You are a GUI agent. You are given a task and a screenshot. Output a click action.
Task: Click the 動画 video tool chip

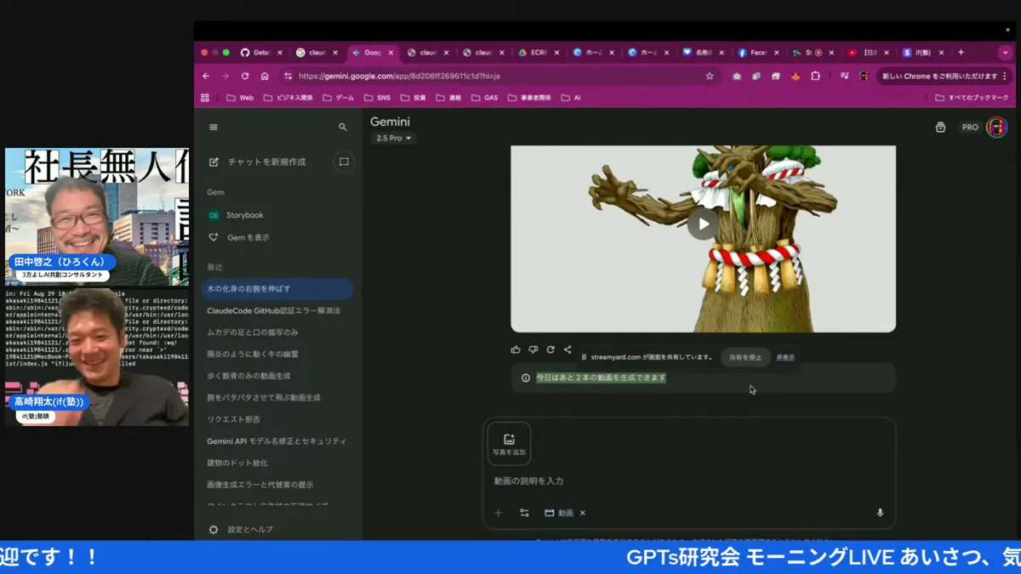pos(560,513)
